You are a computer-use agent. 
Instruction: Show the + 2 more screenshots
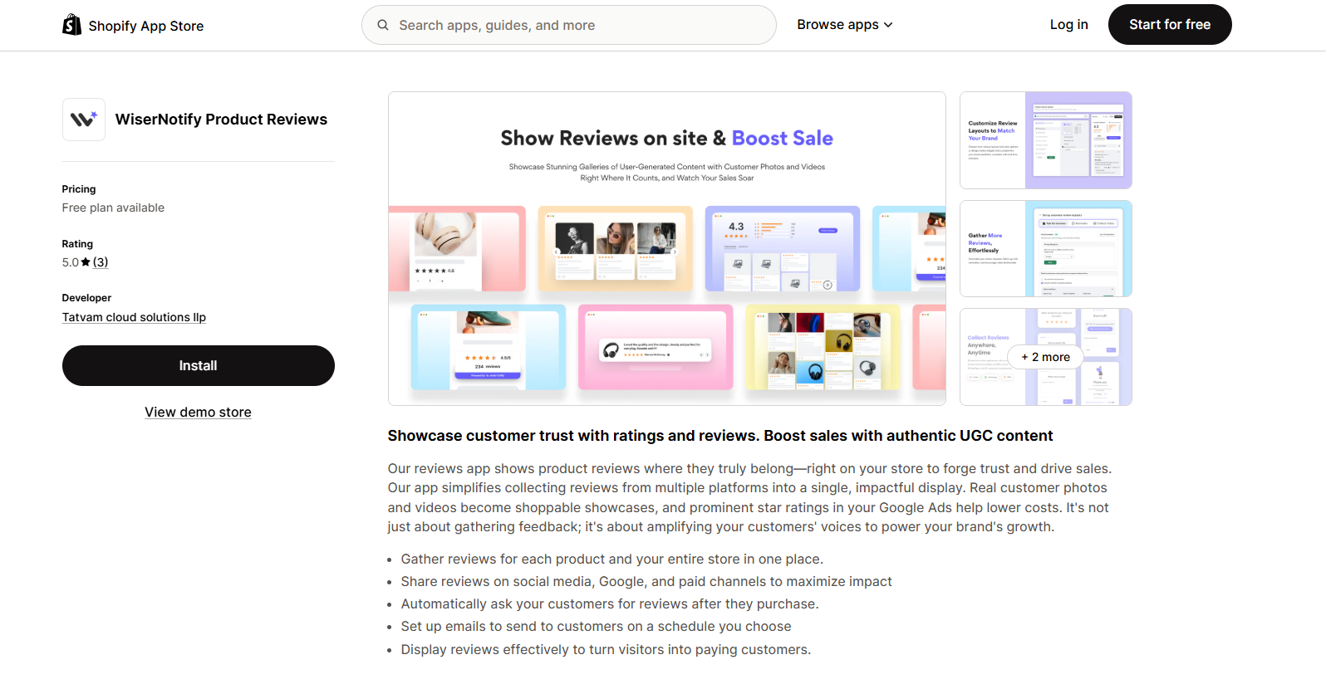click(x=1045, y=357)
